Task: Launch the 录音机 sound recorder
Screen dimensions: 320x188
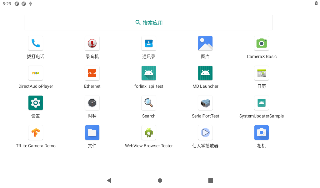Action: (92, 43)
